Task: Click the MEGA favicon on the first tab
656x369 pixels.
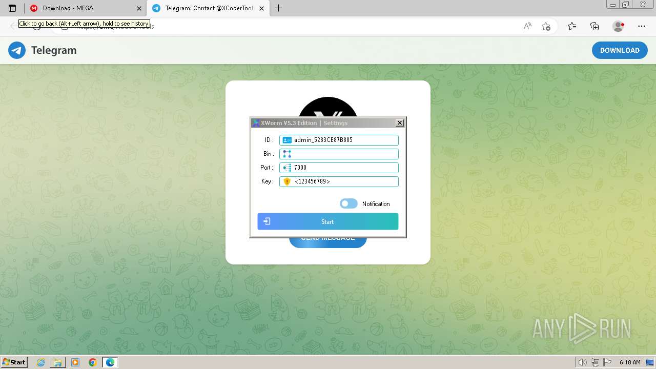Action: click(x=34, y=8)
